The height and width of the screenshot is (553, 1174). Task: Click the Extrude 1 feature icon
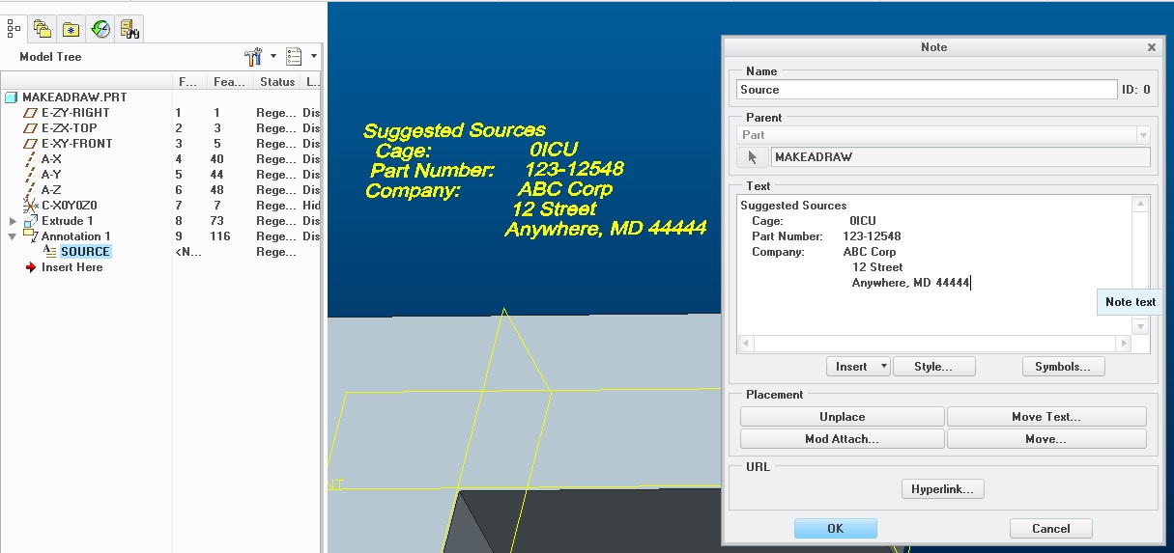(30, 221)
